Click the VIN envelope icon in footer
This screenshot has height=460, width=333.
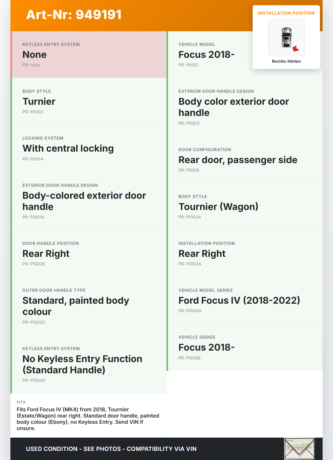coord(299,449)
